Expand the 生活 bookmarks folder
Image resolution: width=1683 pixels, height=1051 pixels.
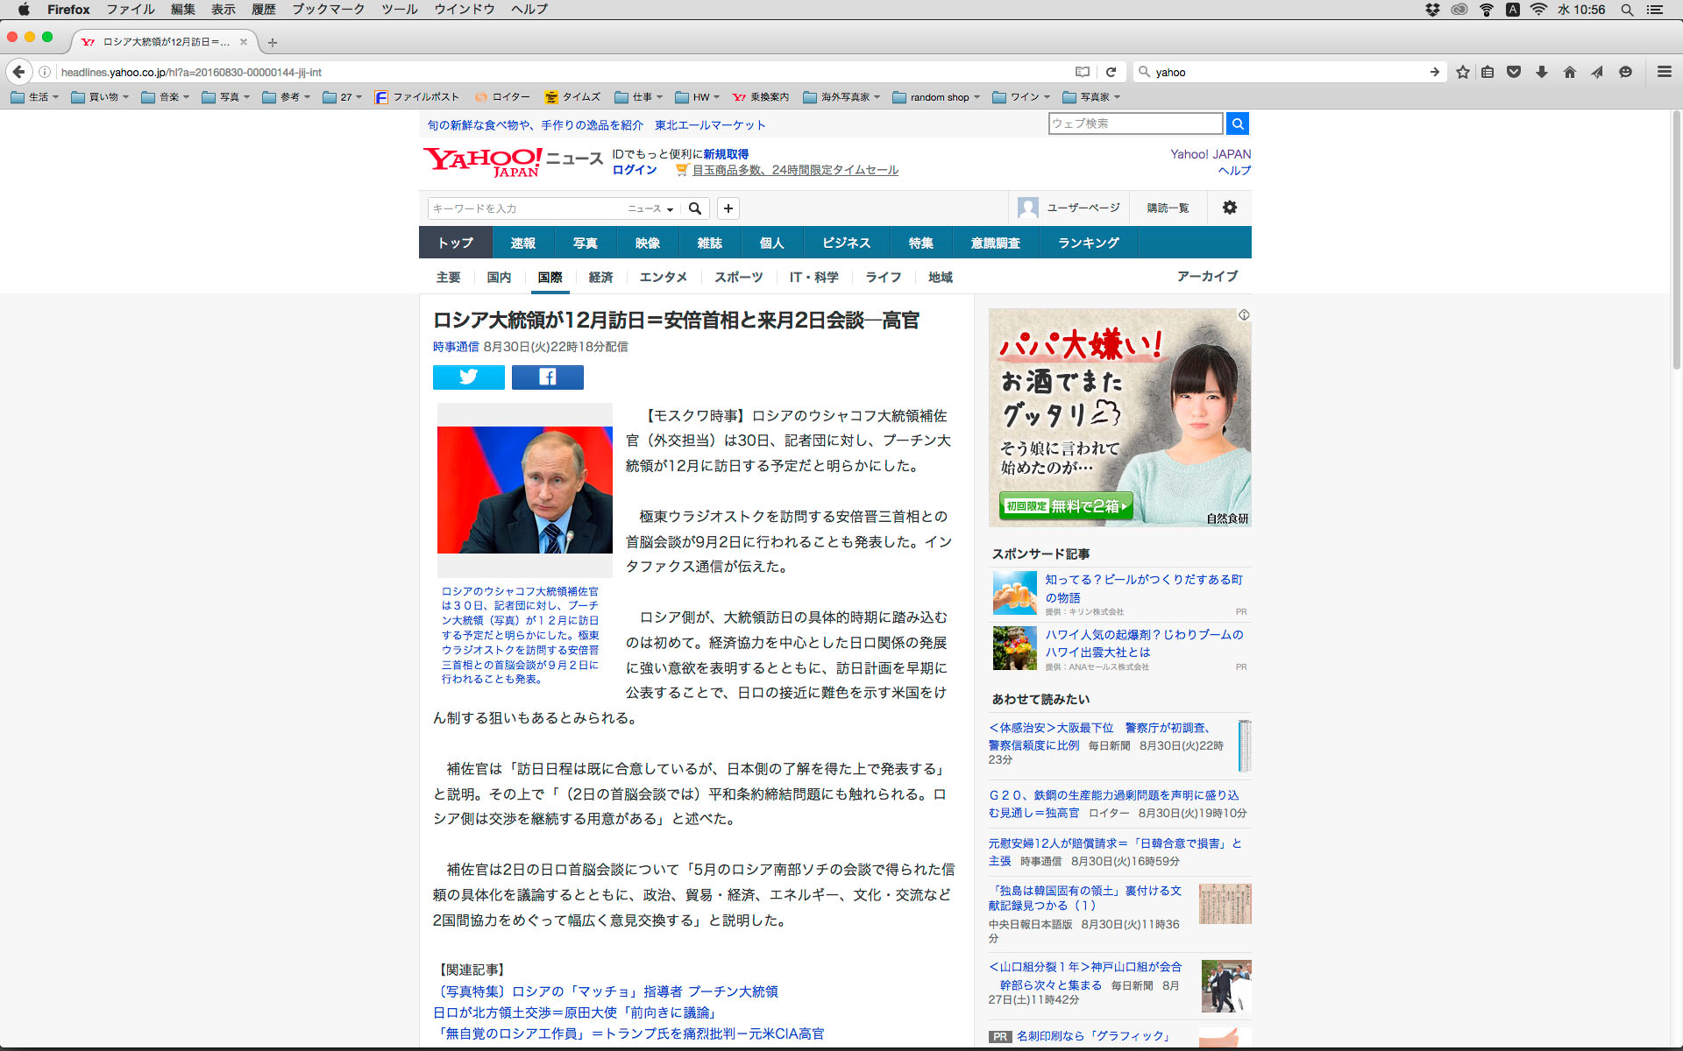(x=35, y=97)
